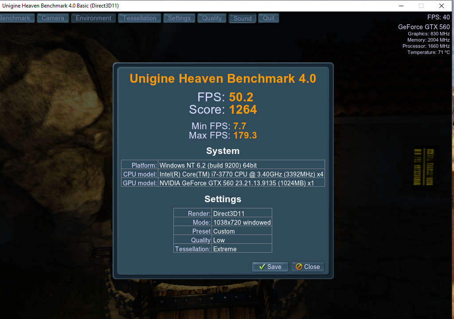Open the Tessellation options
The image size is (454, 319).
[139, 18]
